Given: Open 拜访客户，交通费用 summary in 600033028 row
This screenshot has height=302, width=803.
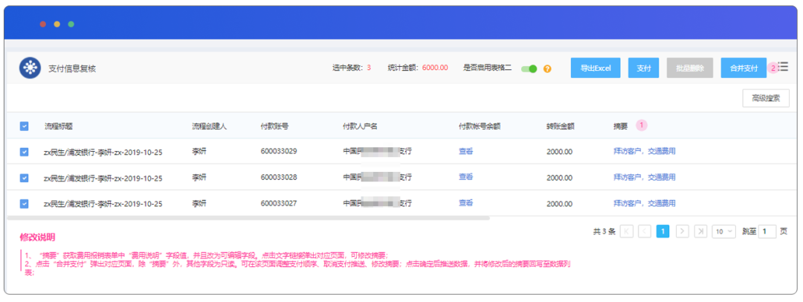Looking at the screenshot, I should click(x=644, y=177).
